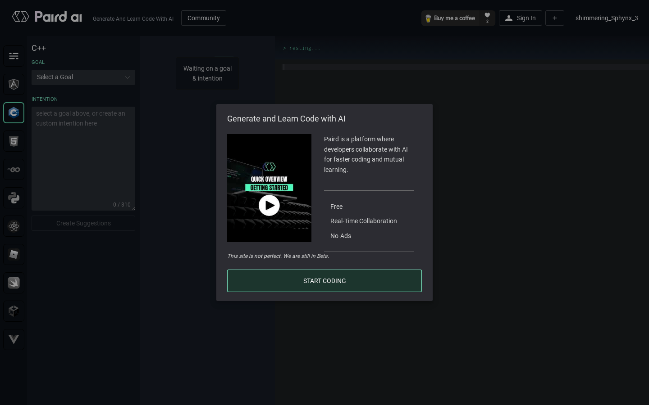Select the HTML5 language icon
Viewport: 649px width, 405px height.
pyautogui.click(x=14, y=141)
